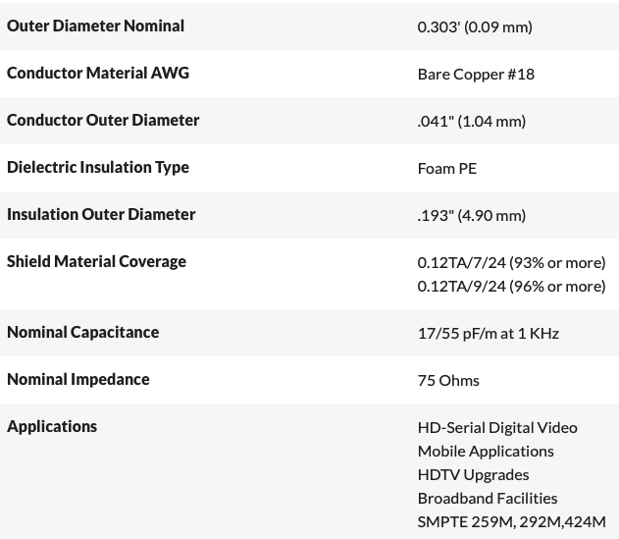Screen dimensions: 619x539
Task: Select the HD-Serial Digital Video text
Action: (x=497, y=427)
